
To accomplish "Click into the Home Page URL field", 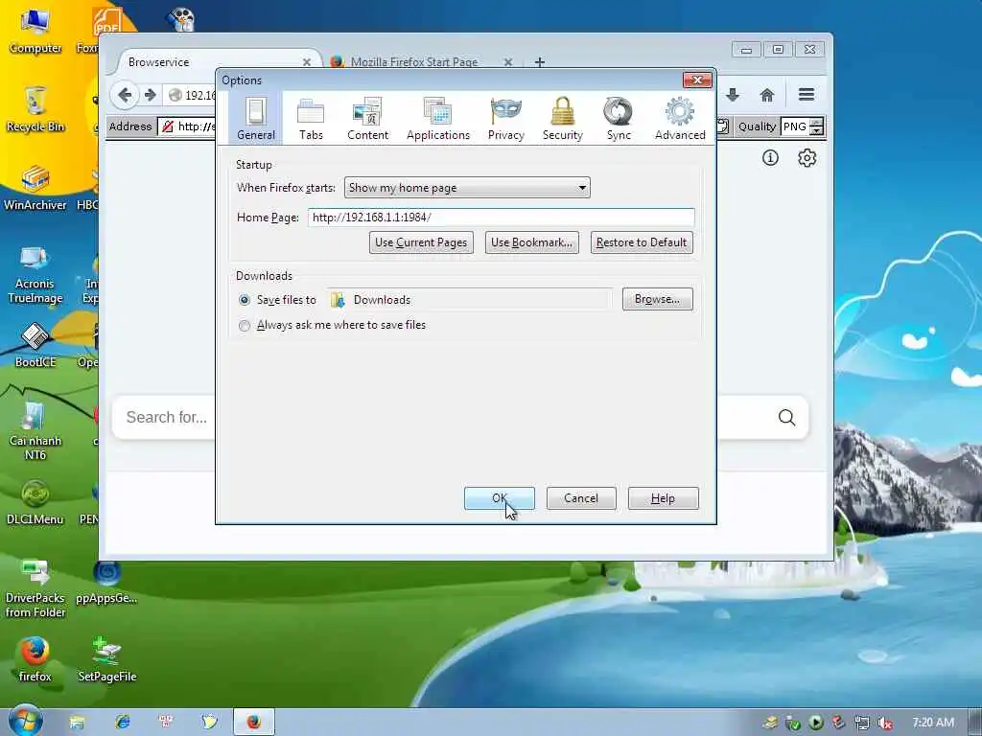I will (x=501, y=218).
